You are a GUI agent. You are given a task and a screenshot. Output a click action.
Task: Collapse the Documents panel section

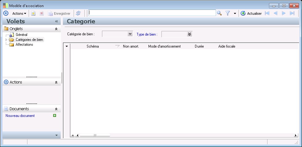[56, 109]
